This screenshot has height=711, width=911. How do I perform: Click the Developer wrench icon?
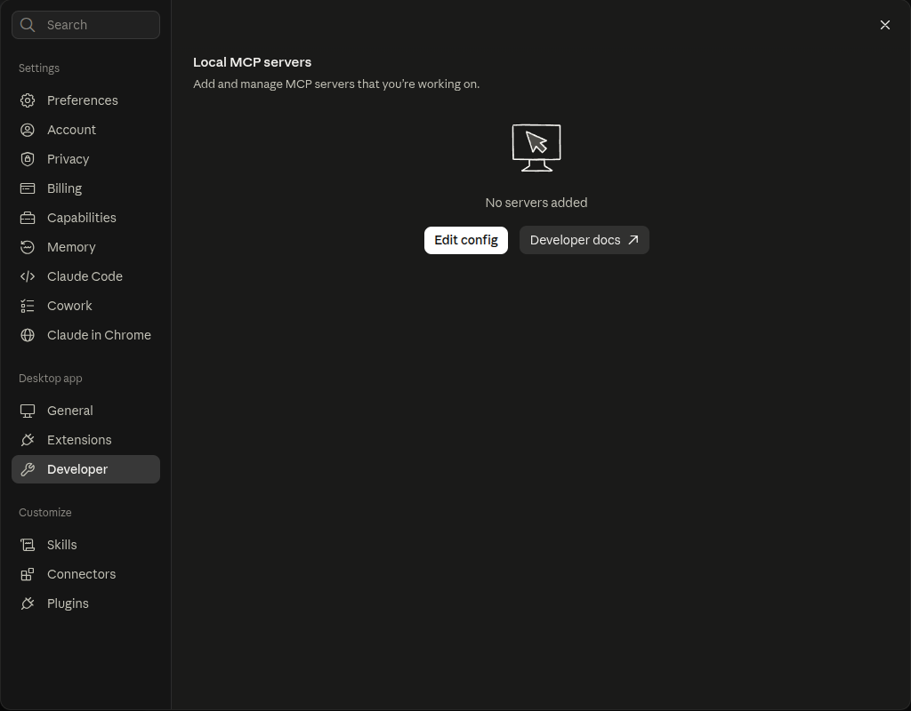click(28, 469)
